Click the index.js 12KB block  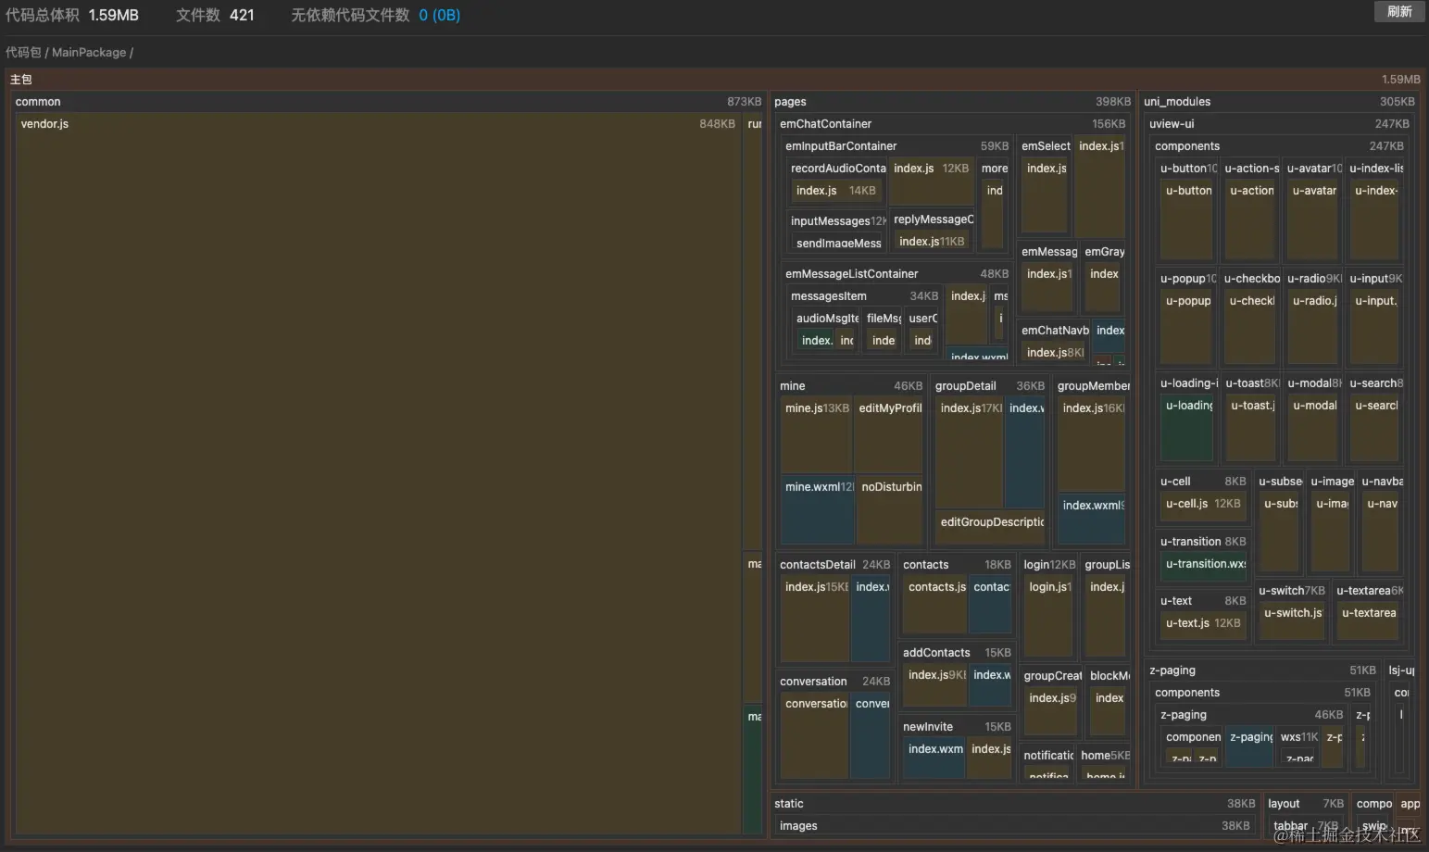[932, 182]
